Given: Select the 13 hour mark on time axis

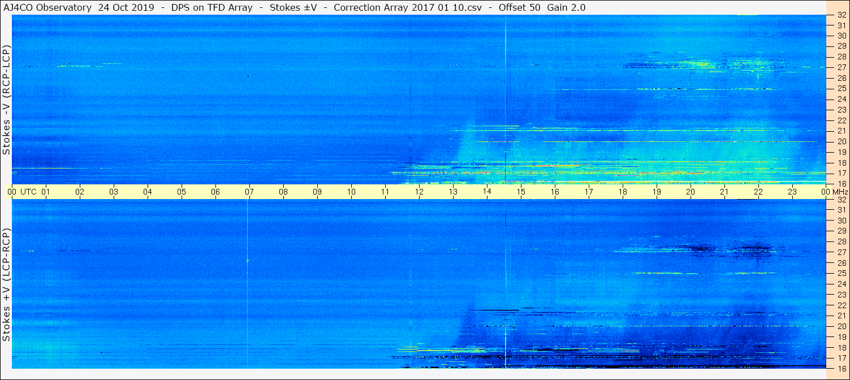Looking at the screenshot, I should (x=453, y=192).
